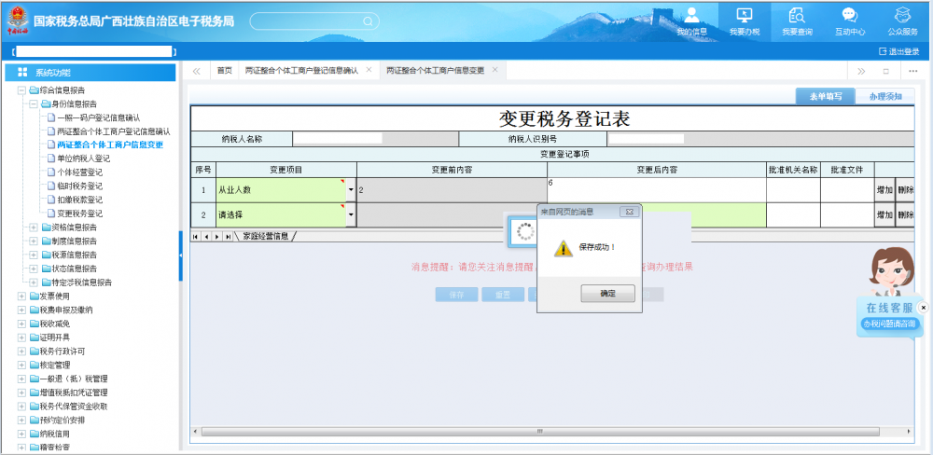The height and width of the screenshot is (455, 933).
Task: Close the 两证整合个体工商户信息变更 tab
Action: (x=494, y=70)
